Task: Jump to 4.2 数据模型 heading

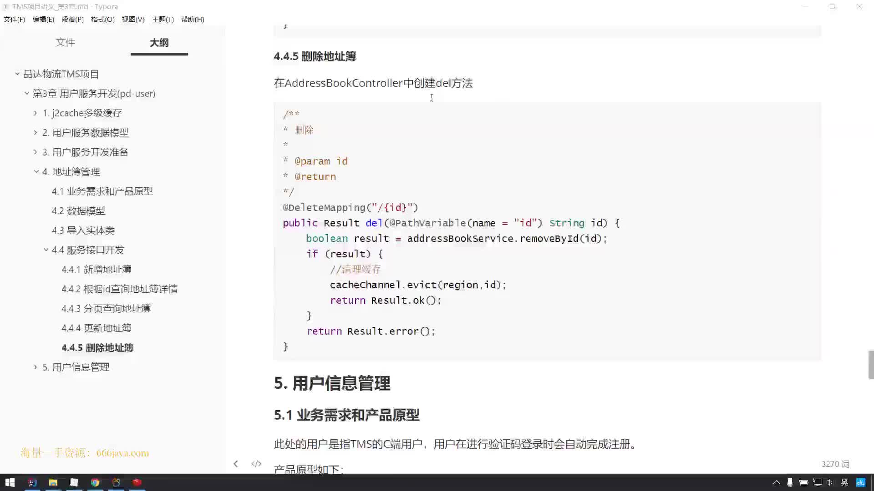Action: pos(78,211)
